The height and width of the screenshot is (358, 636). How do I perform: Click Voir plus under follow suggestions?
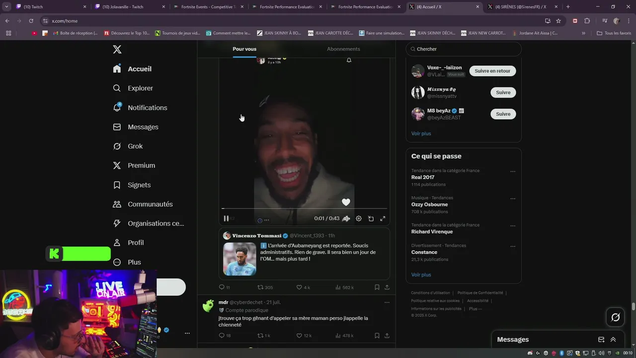pyautogui.click(x=421, y=133)
